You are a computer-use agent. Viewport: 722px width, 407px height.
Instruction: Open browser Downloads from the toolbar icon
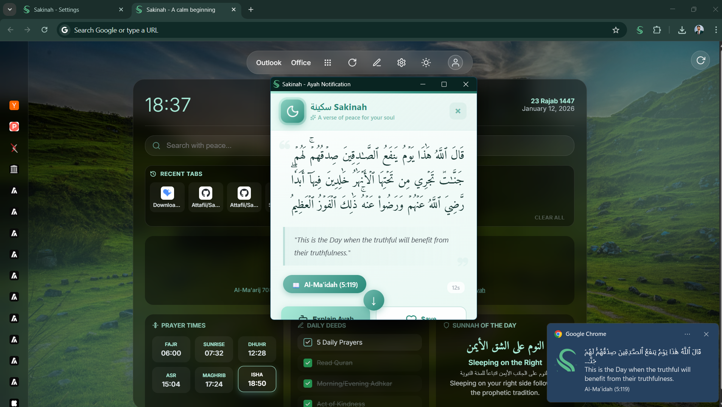tap(682, 30)
